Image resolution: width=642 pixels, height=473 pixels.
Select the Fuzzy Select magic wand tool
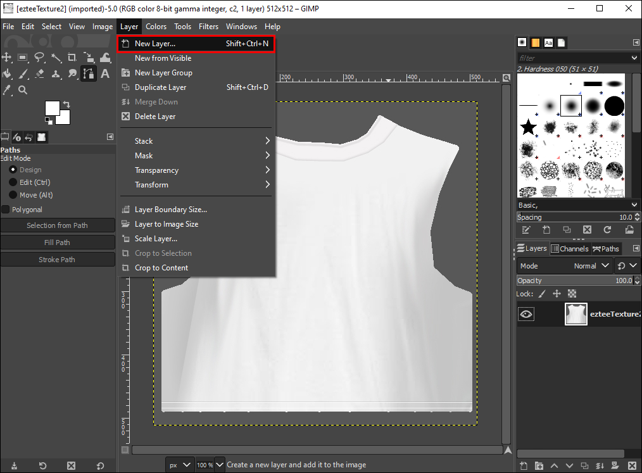click(x=56, y=58)
